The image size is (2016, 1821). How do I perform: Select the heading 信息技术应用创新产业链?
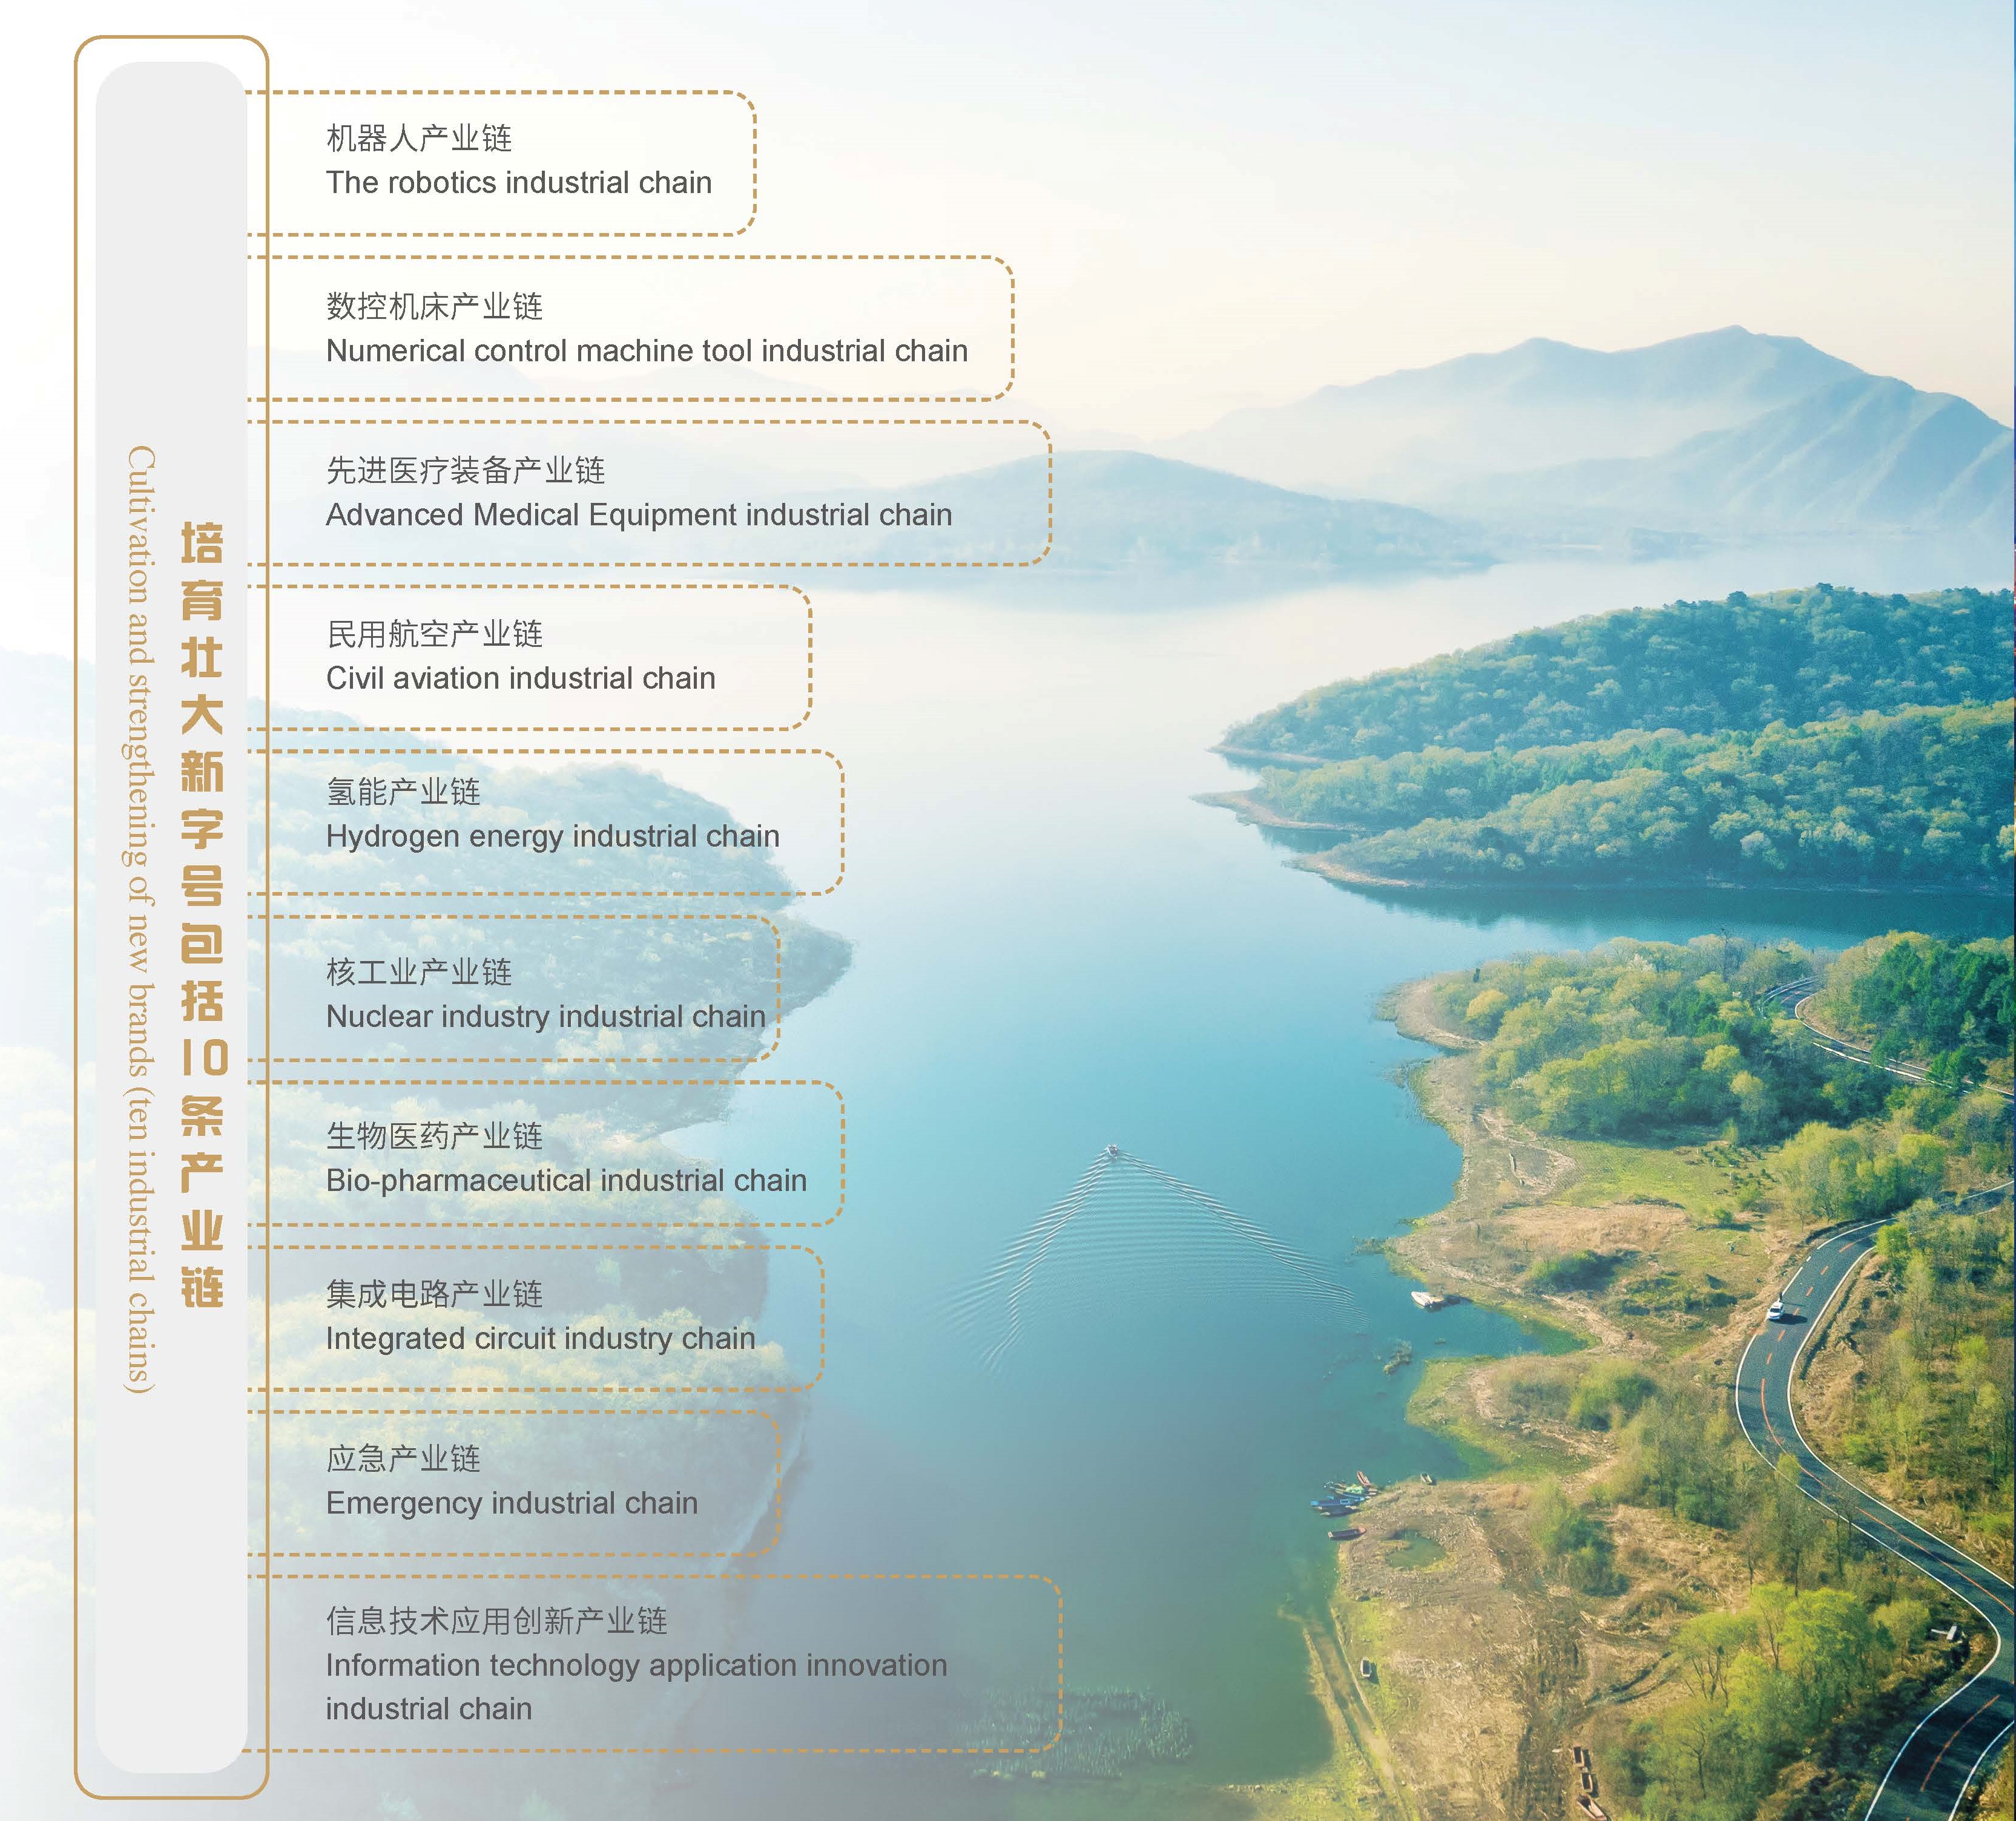tap(496, 1620)
